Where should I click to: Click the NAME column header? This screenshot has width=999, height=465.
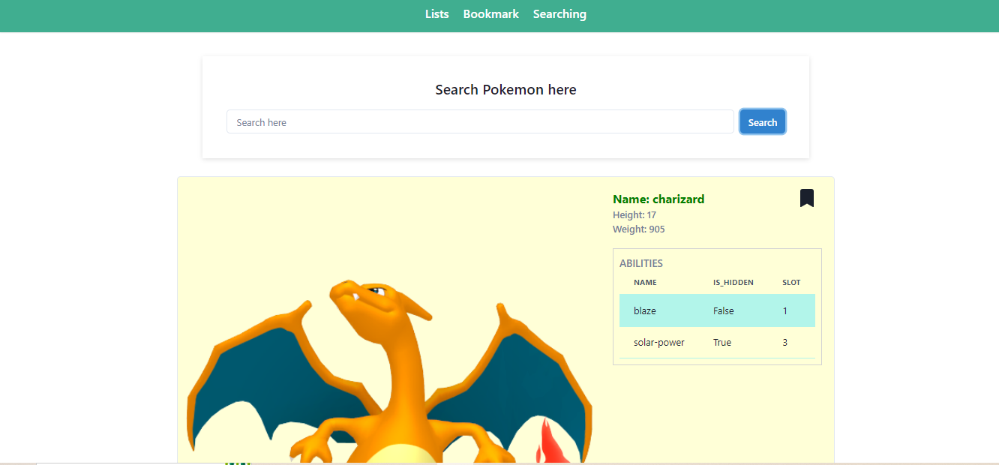(645, 282)
